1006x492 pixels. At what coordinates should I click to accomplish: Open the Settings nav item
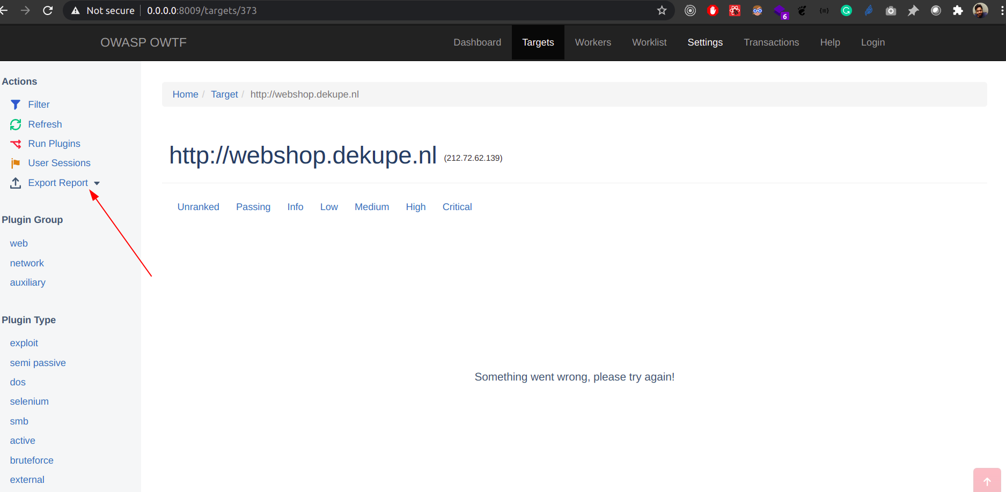point(705,42)
